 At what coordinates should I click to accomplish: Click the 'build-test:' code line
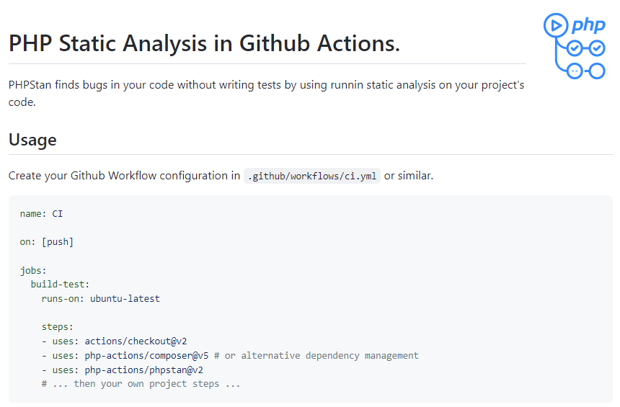click(x=60, y=285)
